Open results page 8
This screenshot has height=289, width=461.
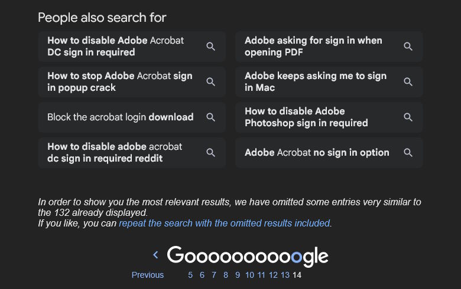[226, 275]
